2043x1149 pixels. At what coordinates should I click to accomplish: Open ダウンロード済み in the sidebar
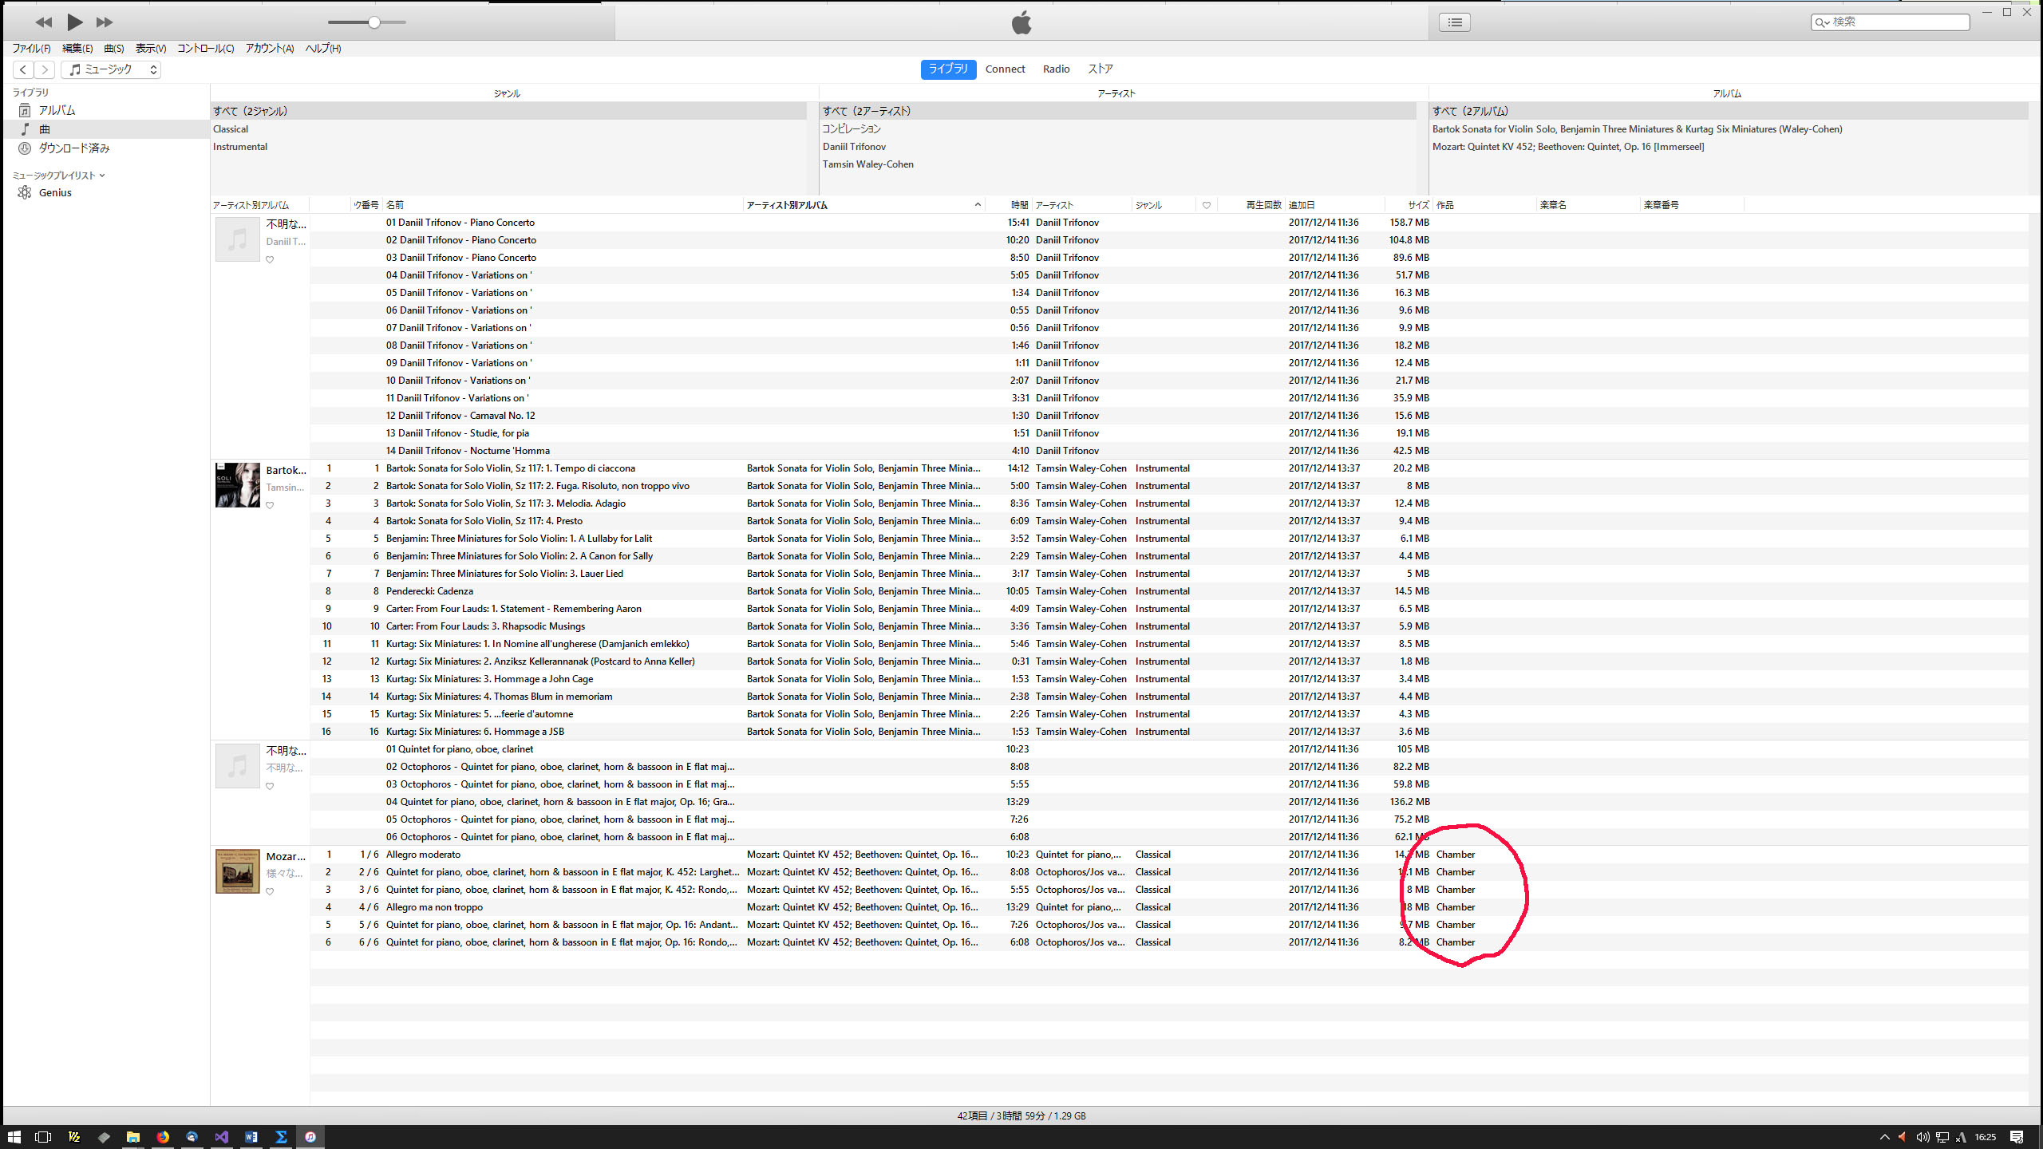[x=73, y=148]
